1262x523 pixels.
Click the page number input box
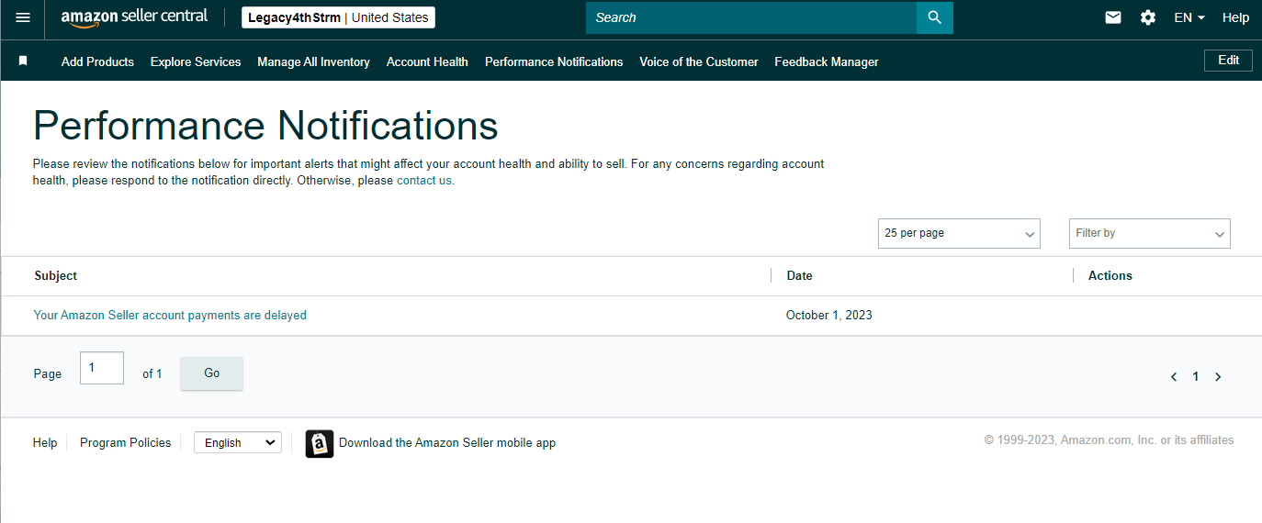102,368
